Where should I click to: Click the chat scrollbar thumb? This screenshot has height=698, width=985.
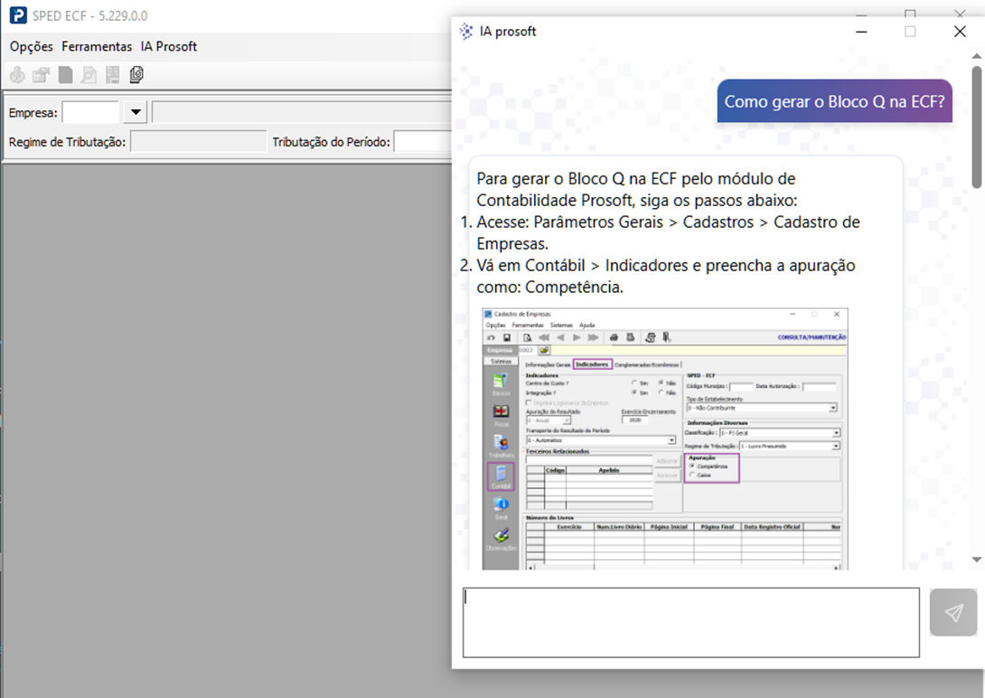[x=976, y=127]
